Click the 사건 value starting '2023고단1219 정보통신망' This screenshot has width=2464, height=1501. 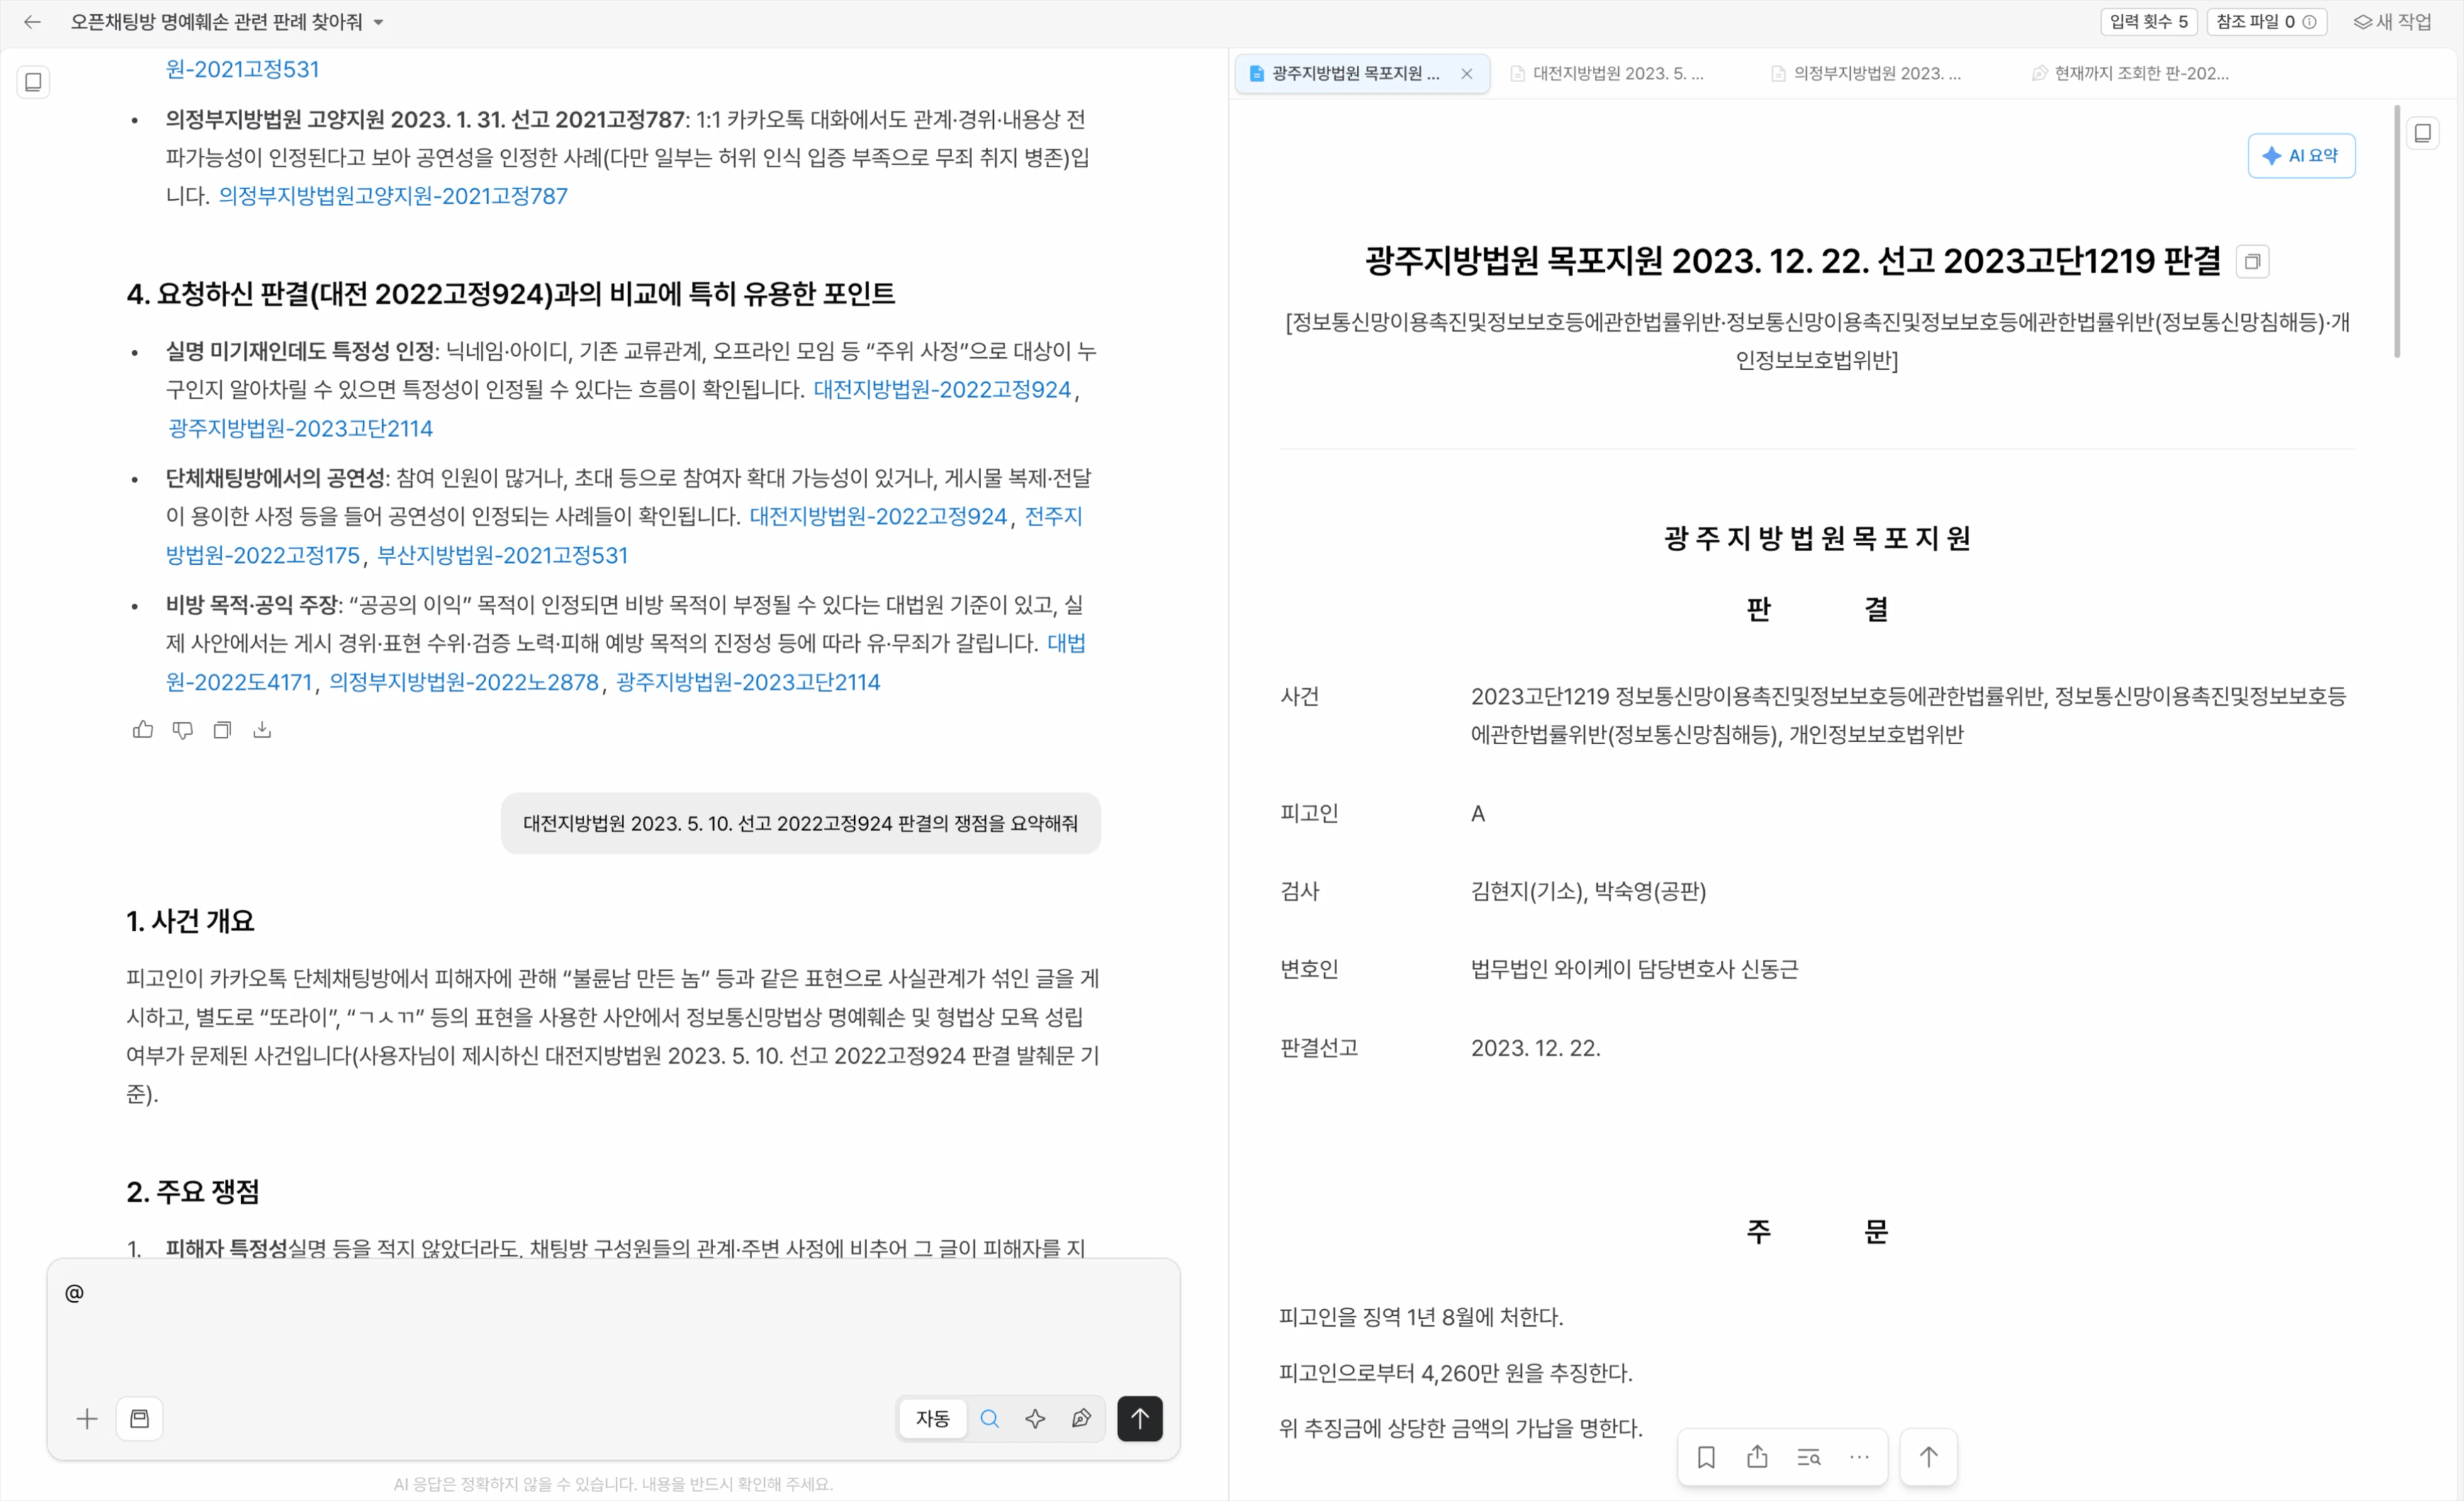click(1908, 715)
